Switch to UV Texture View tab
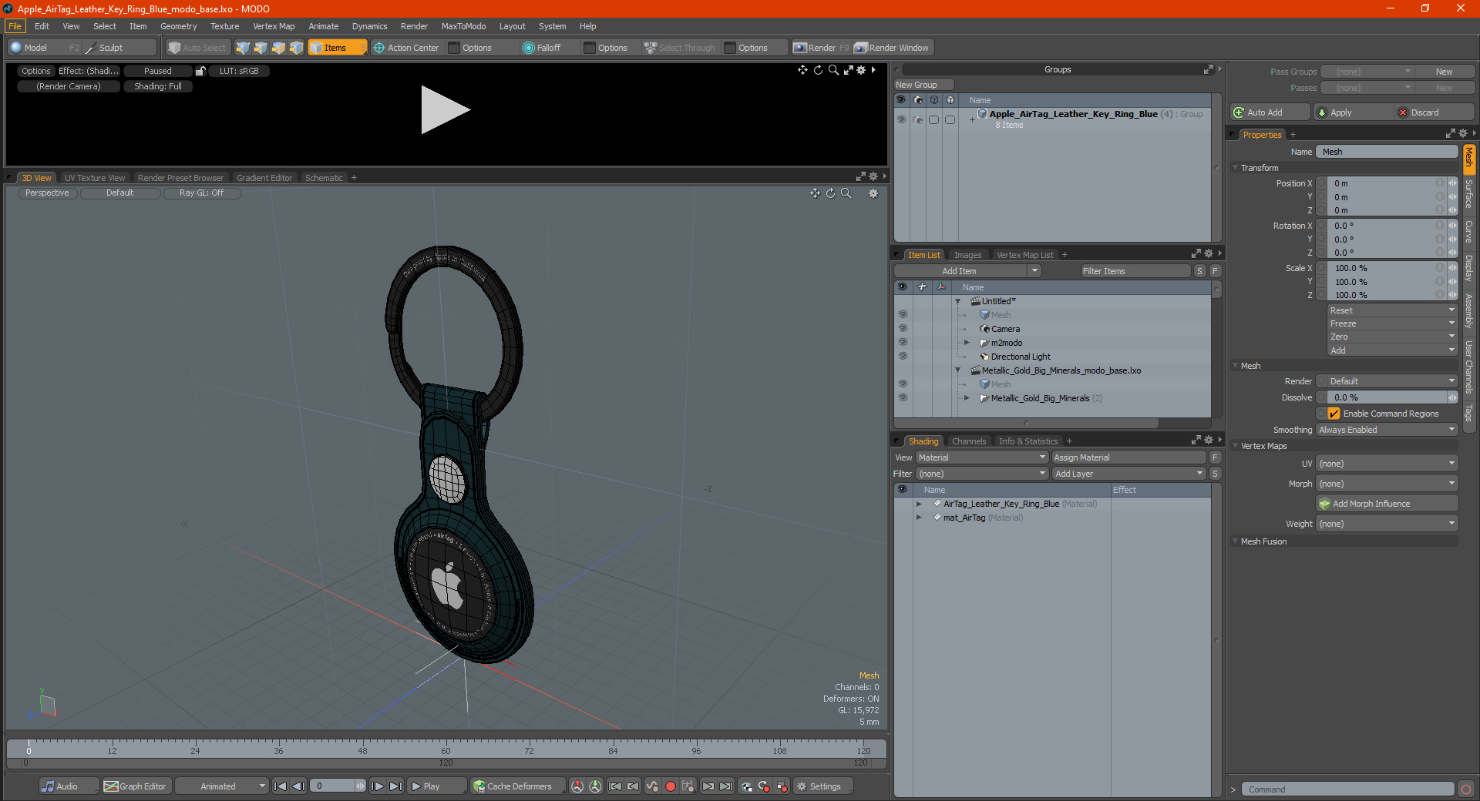 95,178
